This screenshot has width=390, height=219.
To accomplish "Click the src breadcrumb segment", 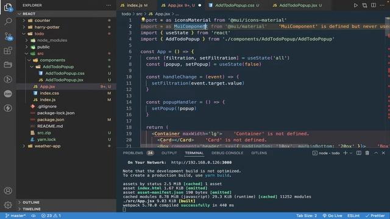I will [140, 14].
